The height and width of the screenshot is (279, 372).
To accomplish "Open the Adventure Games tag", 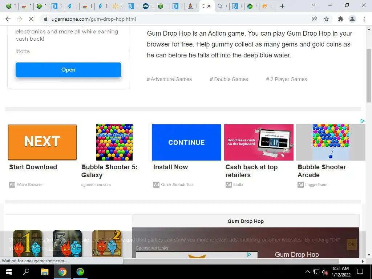I will [x=169, y=79].
